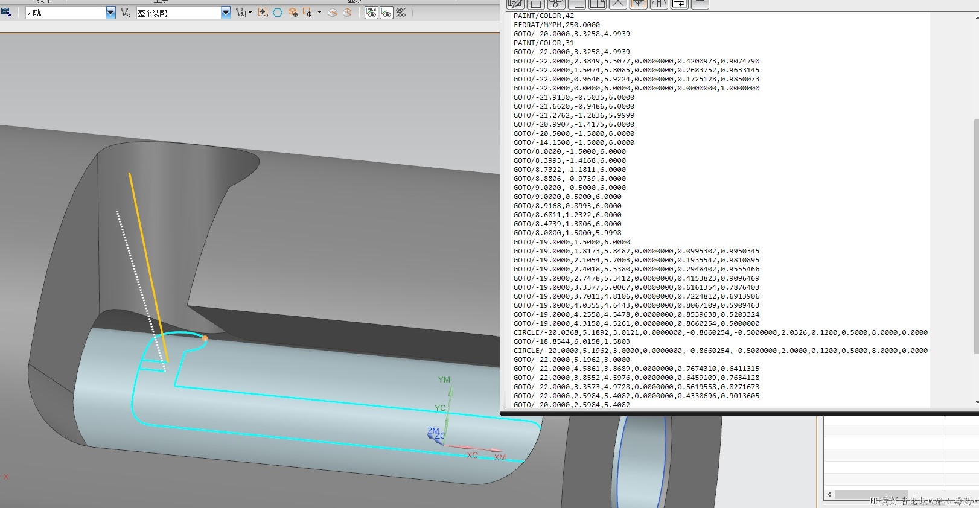
Task: Select the line 'GOTO/-21.9130,-0.5035,6.0000'
Action: pos(574,97)
